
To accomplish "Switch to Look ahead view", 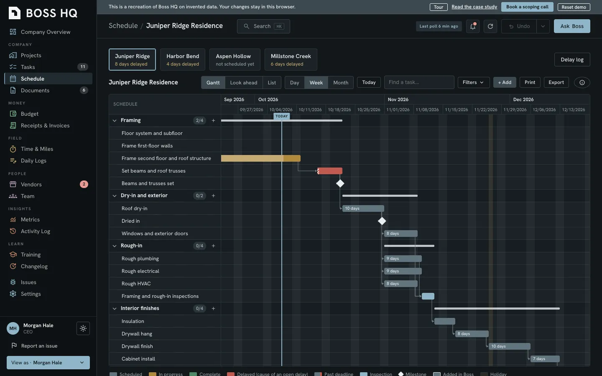I will [244, 83].
